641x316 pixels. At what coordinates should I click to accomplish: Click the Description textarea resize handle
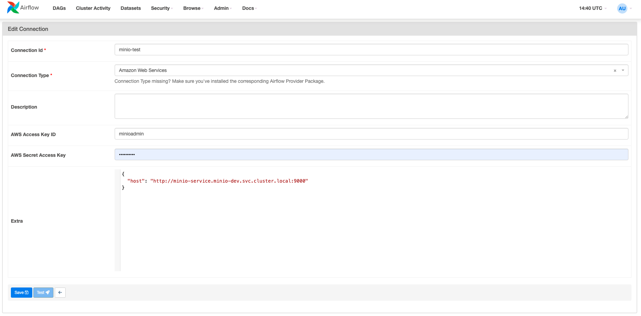click(x=627, y=117)
